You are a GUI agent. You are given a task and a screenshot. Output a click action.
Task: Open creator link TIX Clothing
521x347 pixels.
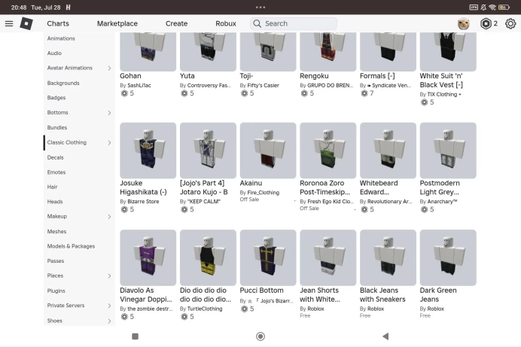[444, 94]
